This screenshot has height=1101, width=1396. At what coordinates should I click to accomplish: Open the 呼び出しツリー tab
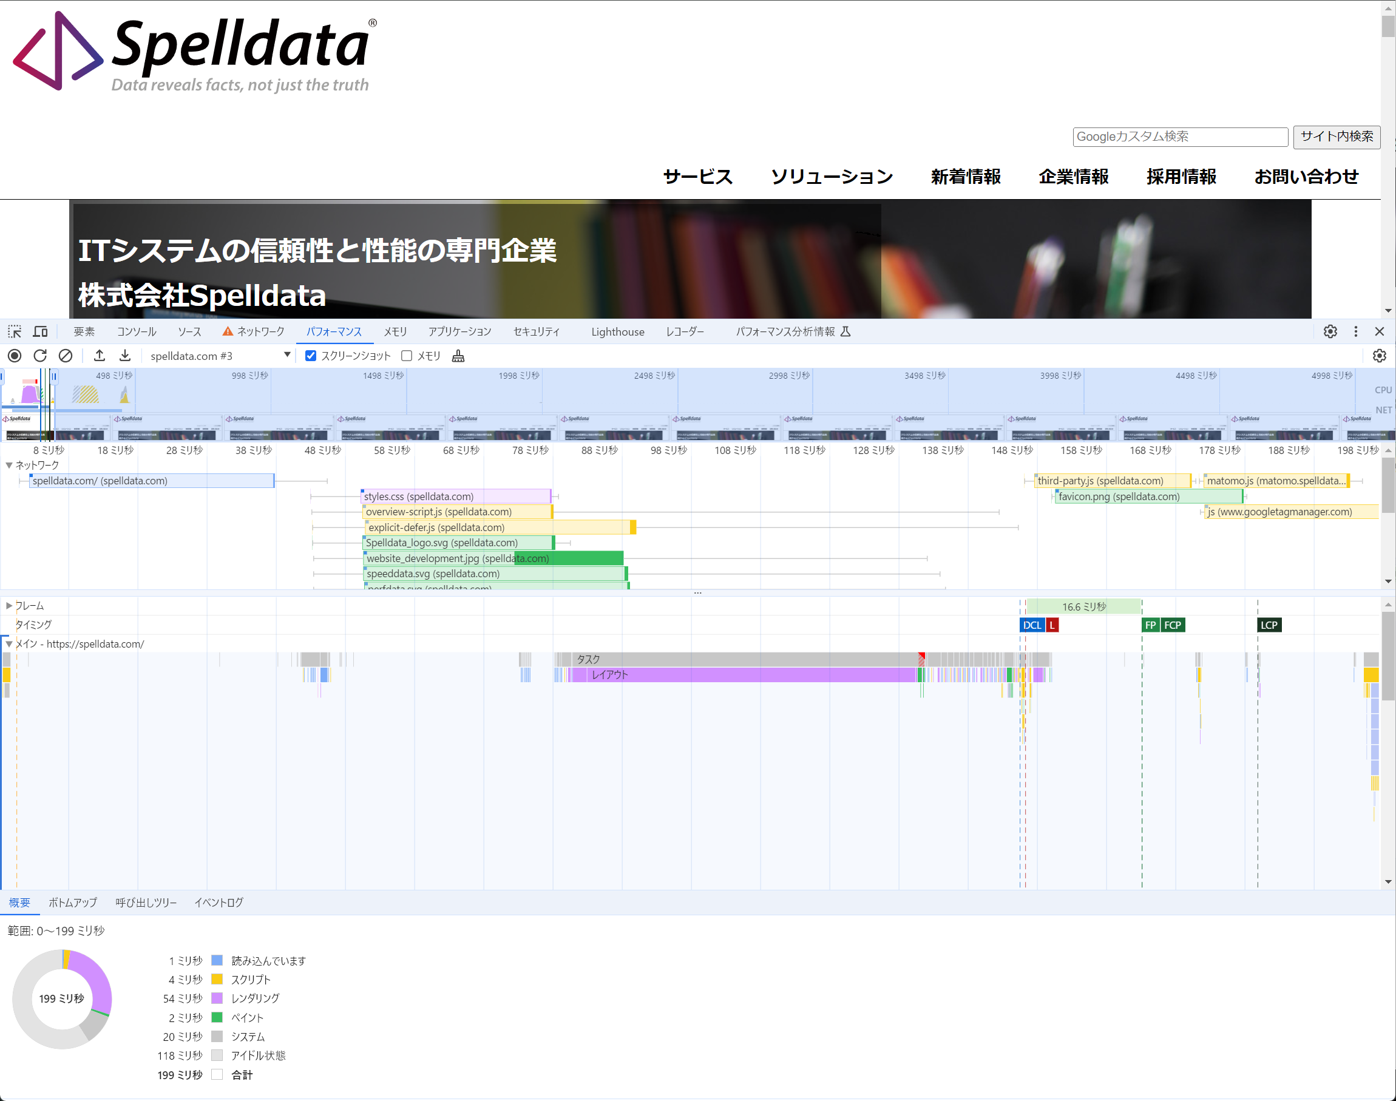click(x=146, y=903)
